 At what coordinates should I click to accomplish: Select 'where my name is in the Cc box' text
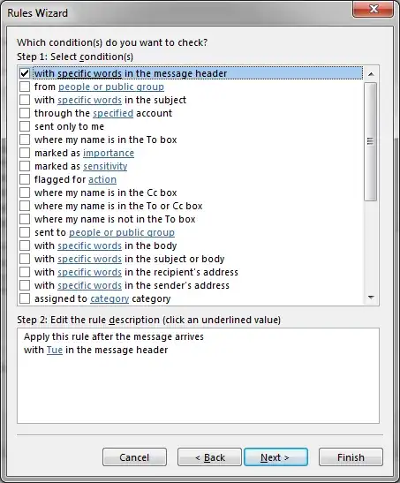click(106, 192)
